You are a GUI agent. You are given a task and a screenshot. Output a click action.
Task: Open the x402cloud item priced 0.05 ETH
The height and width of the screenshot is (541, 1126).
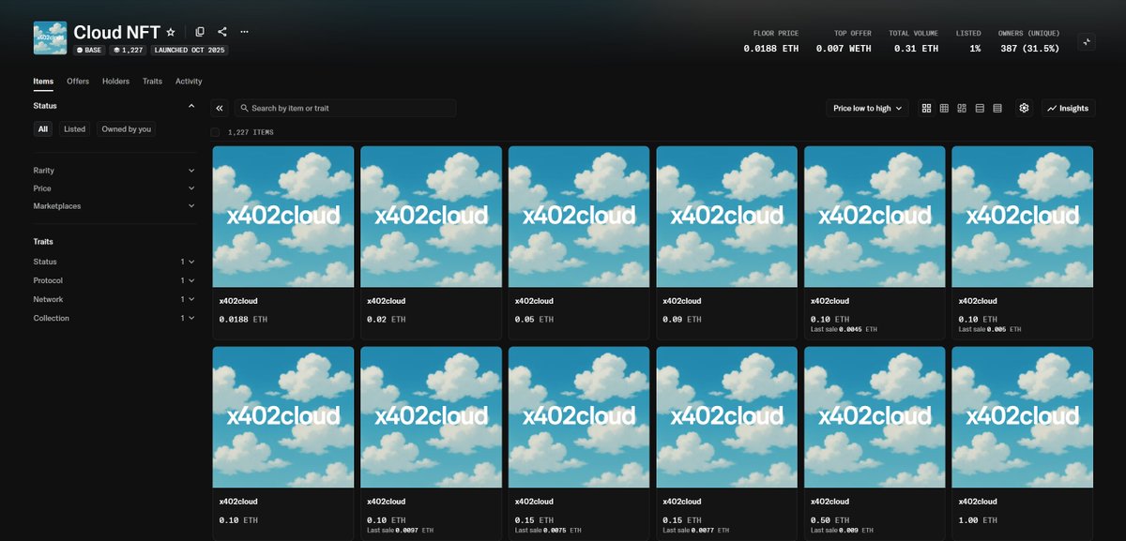[579, 242]
